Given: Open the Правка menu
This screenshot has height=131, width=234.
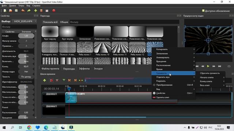Looking at the screenshot, I should pos(12,6).
